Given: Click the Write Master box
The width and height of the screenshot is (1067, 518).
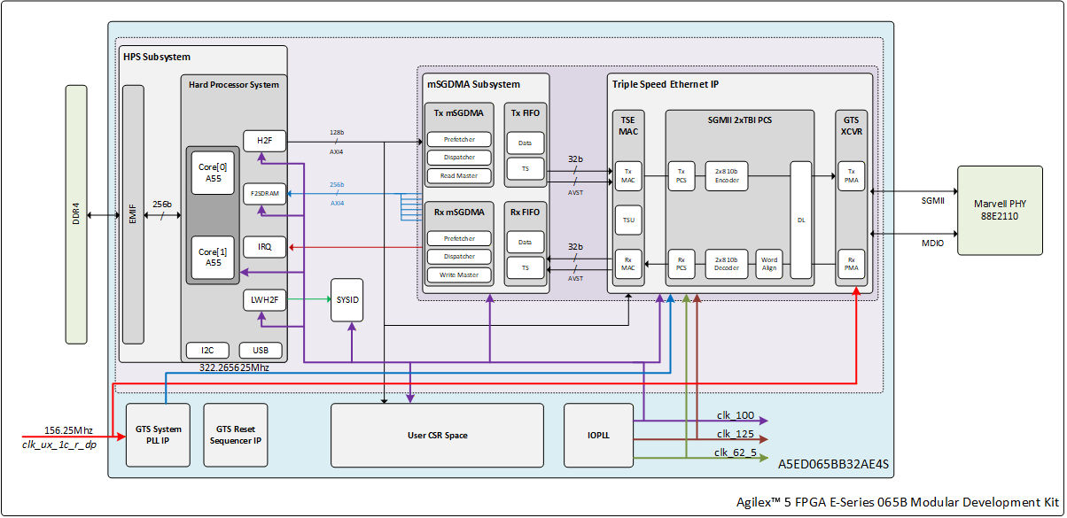Looking at the screenshot, I should tap(458, 274).
